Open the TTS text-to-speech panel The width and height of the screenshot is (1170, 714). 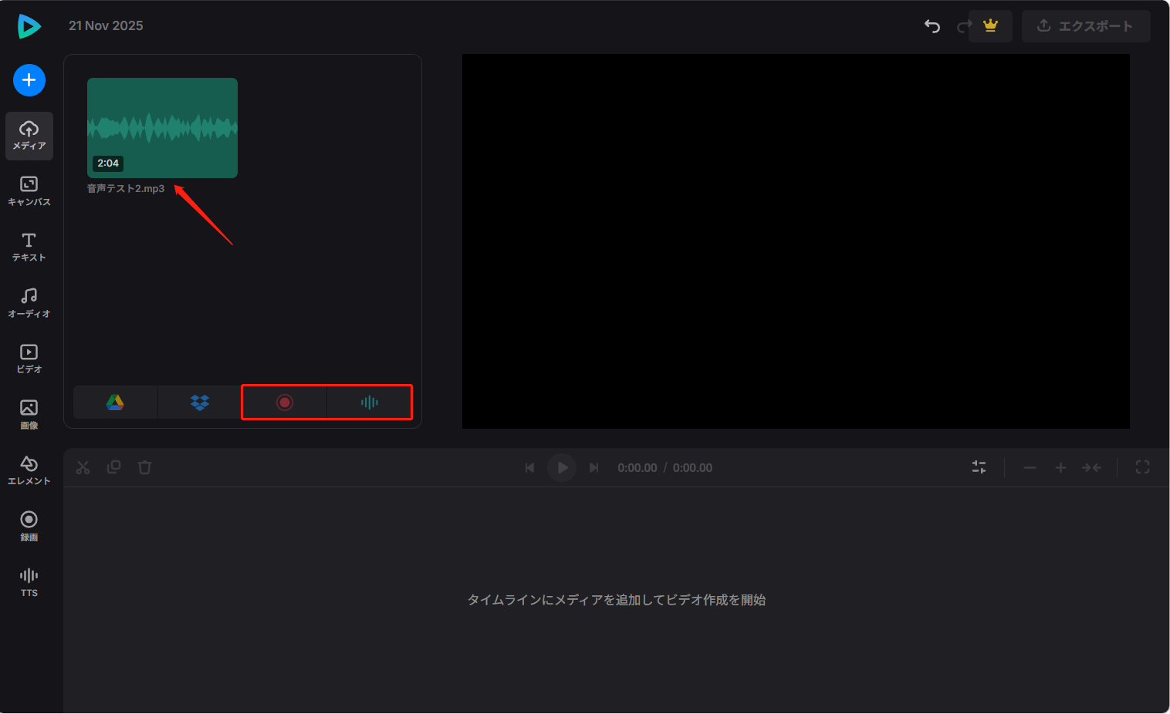pyautogui.click(x=29, y=581)
